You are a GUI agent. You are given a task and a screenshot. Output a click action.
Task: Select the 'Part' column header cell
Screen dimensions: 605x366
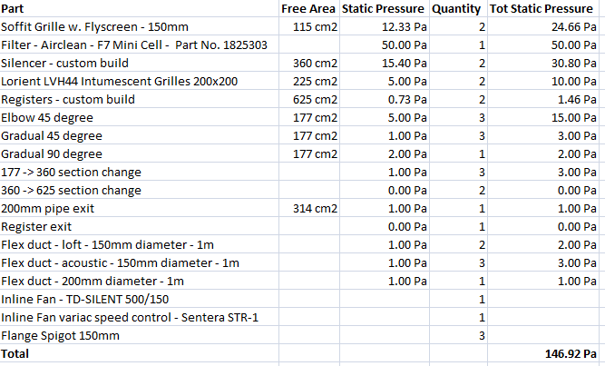15,8
